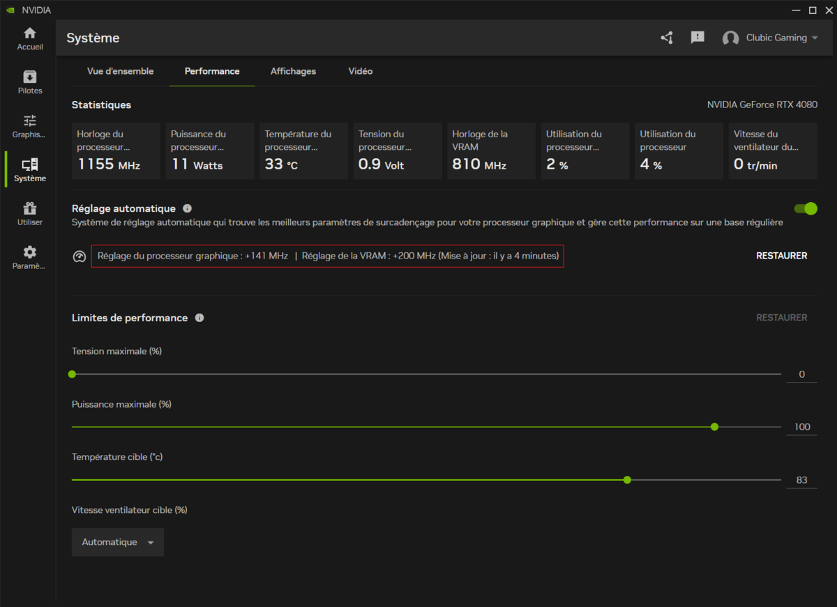837x607 pixels.
Task: Toggle the Réglage automatique switch off
Action: point(806,208)
